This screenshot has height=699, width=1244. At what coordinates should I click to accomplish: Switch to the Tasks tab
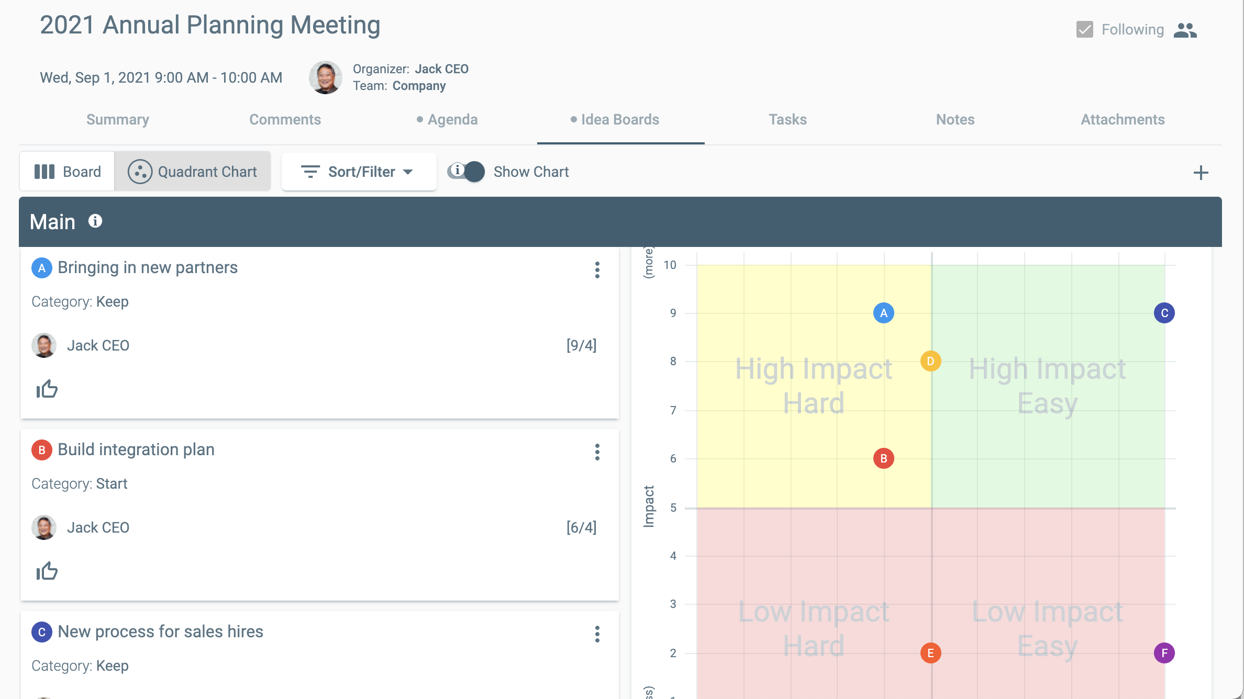pos(787,119)
